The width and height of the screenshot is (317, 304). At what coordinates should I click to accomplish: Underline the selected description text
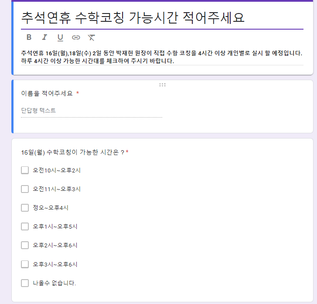pos(60,37)
